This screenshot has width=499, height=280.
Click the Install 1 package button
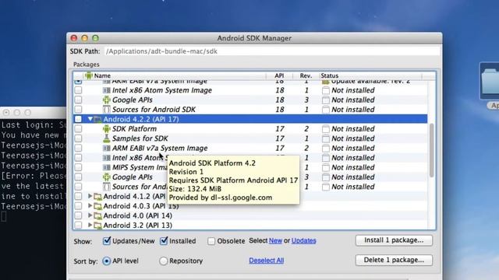[x=394, y=240]
